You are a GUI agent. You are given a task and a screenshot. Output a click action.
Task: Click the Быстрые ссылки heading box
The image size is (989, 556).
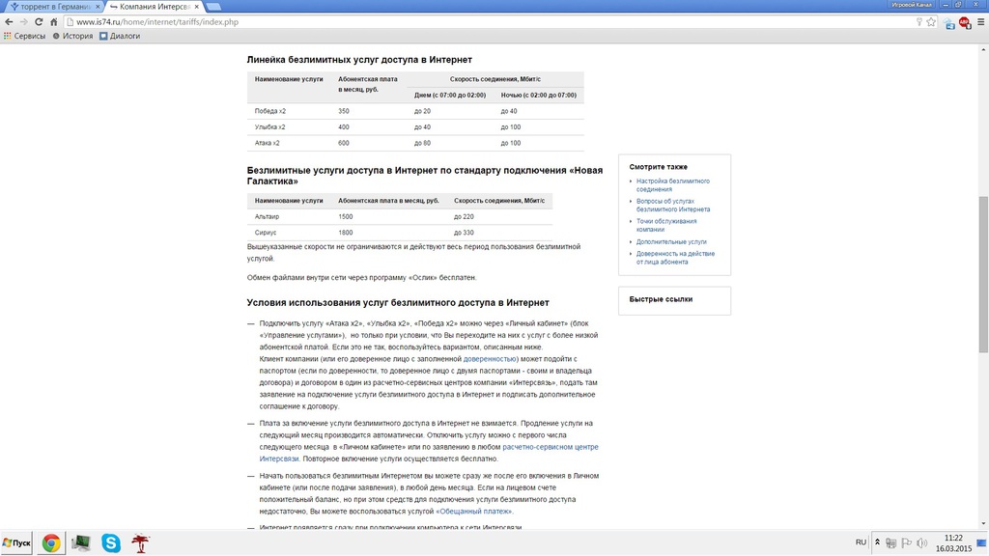click(674, 301)
